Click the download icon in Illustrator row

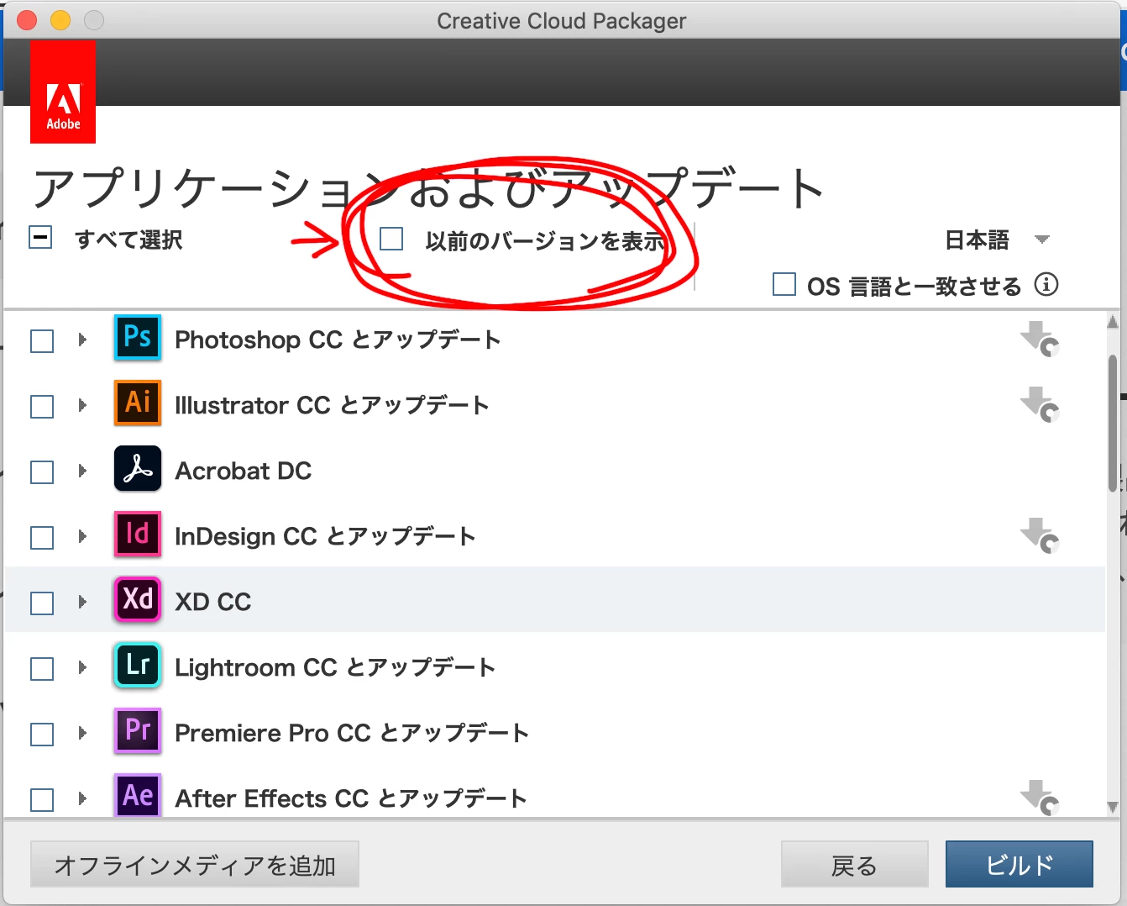[1040, 405]
